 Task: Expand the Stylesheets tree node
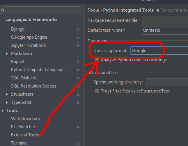7,94
